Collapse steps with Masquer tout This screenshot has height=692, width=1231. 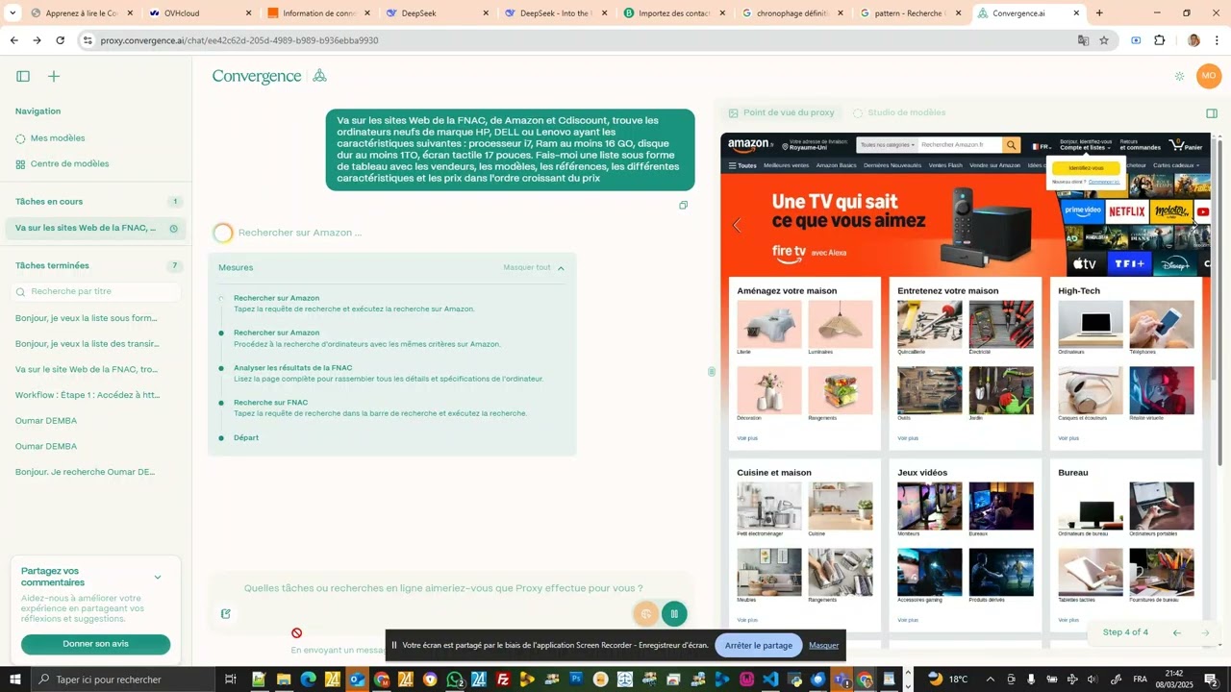534,267
